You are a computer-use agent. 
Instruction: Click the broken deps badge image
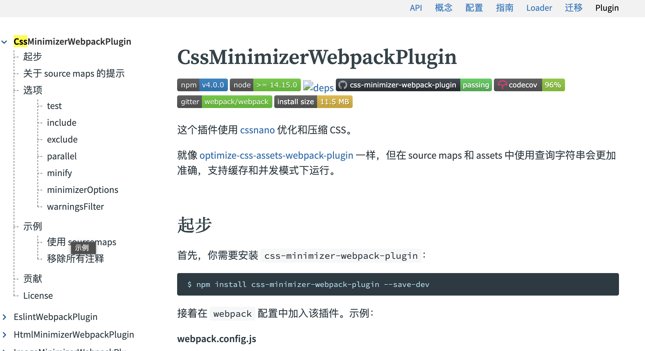coord(318,87)
